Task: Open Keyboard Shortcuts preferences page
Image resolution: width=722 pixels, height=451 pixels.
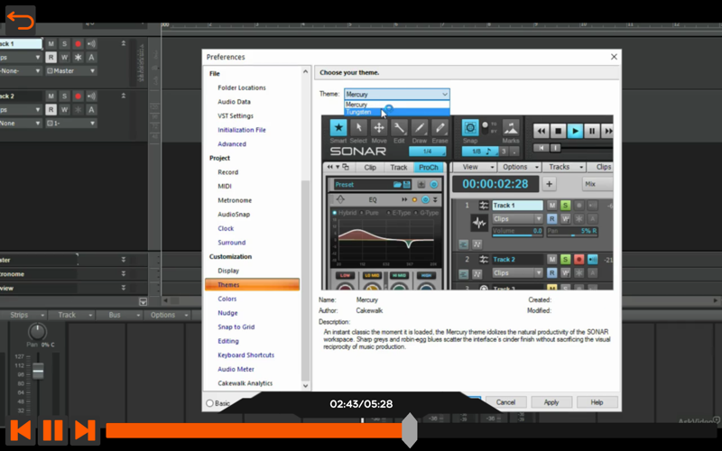Action: pyautogui.click(x=245, y=355)
